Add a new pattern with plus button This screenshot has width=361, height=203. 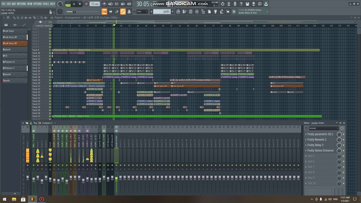(173, 12)
